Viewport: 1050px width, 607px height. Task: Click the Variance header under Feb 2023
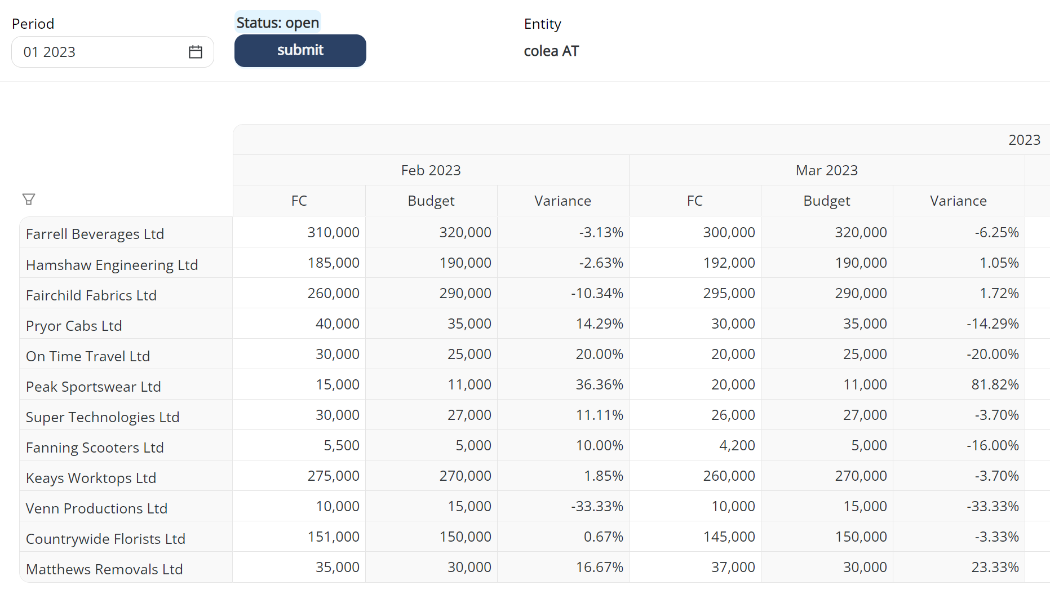[563, 201]
